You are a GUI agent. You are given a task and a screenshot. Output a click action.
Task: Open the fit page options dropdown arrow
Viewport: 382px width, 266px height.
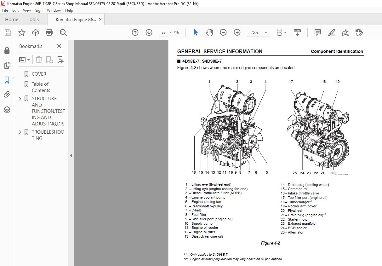click(285, 32)
